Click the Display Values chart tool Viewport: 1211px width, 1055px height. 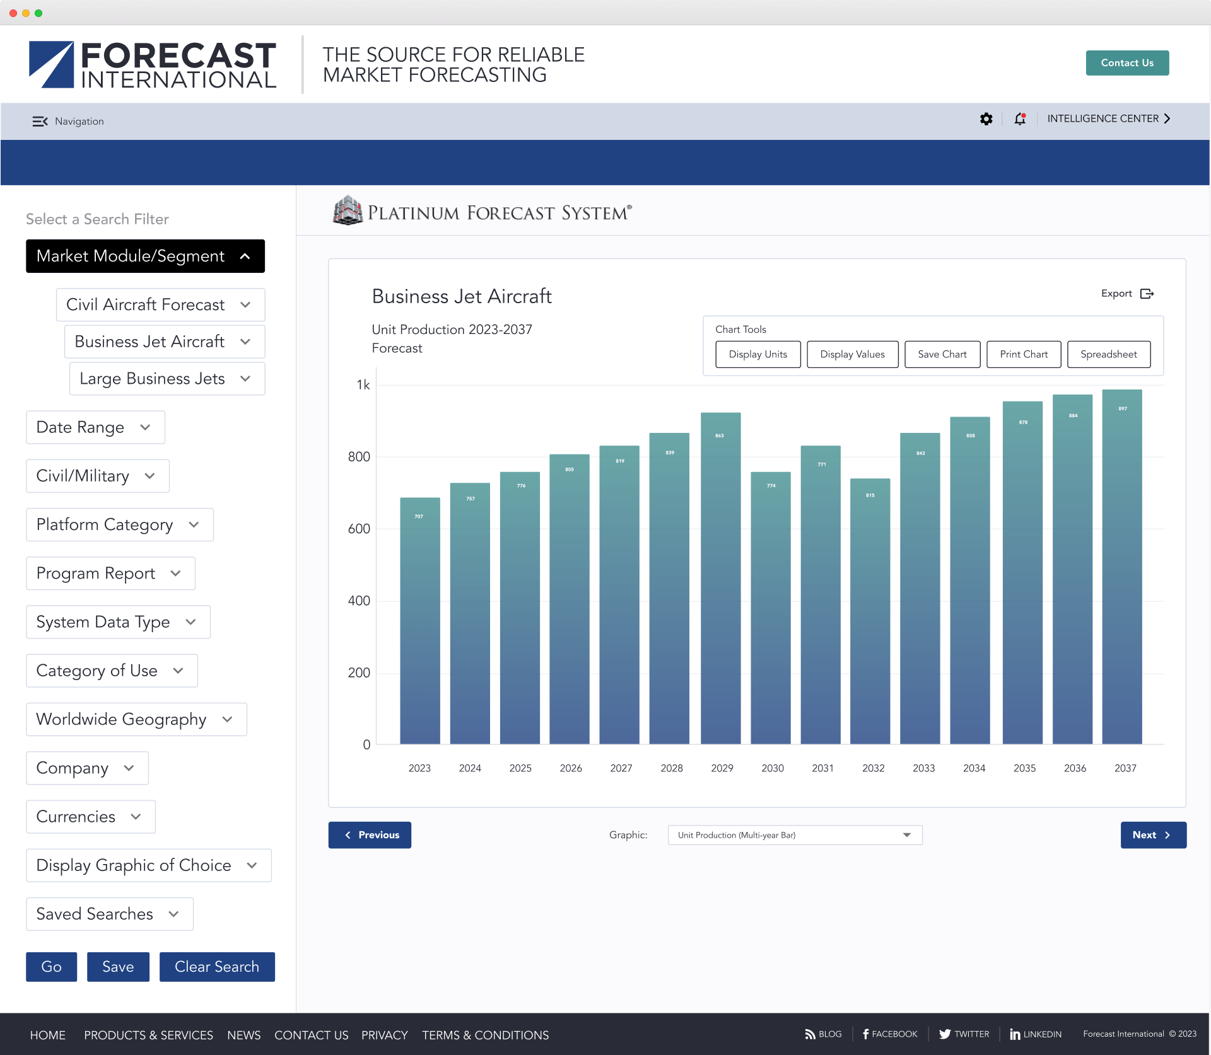pos(853,354)
